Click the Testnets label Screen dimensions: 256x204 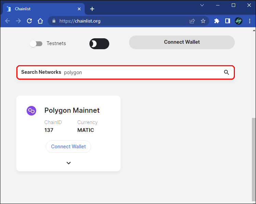point(56,43)
